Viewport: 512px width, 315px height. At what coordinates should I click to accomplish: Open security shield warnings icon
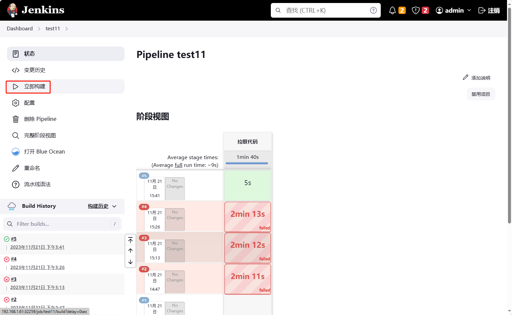point(415,10)
